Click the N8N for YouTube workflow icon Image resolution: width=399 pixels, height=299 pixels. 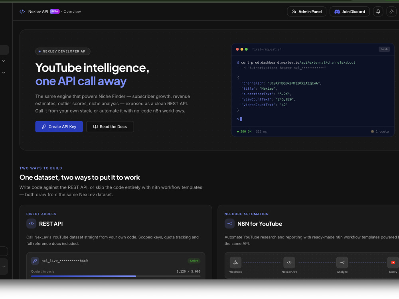(229, 224)
